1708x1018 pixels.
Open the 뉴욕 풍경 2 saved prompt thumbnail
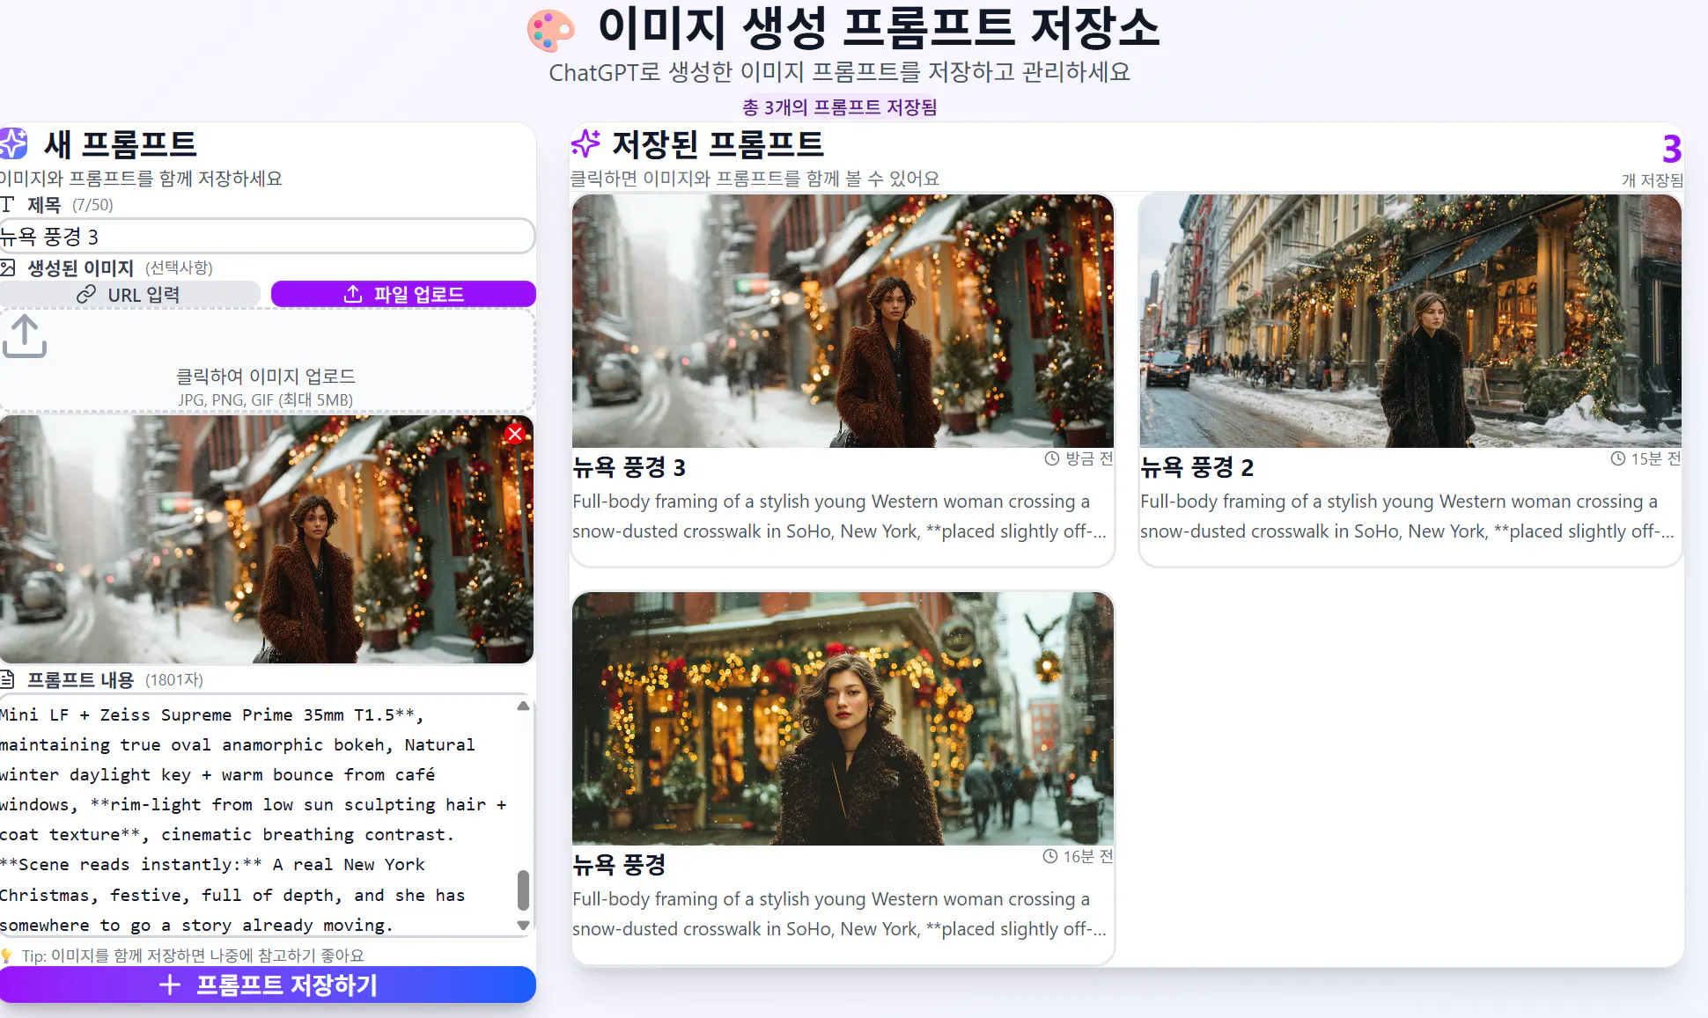pyautogui.click(x=1410, y=321)
